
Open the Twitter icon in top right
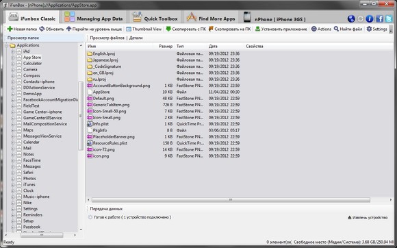coord(389,18)
